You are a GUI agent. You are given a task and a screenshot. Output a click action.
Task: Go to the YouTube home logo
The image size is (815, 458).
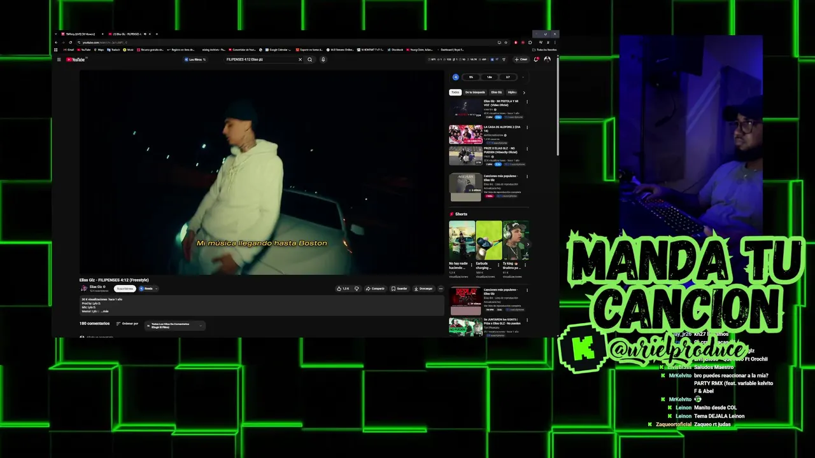tap(76, 60)
